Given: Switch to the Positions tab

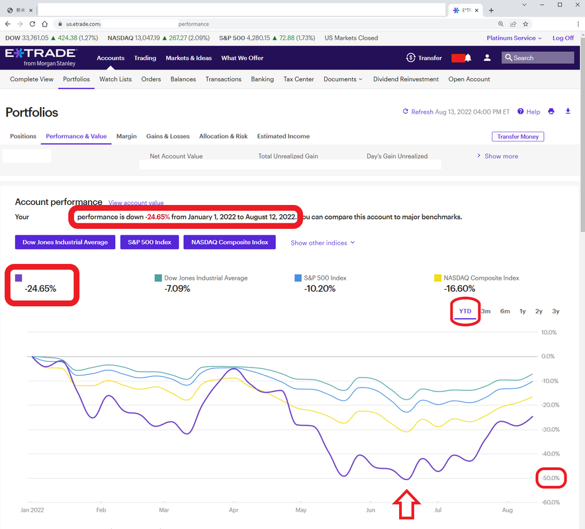Looking at the screenshot, I should [23, 136].
